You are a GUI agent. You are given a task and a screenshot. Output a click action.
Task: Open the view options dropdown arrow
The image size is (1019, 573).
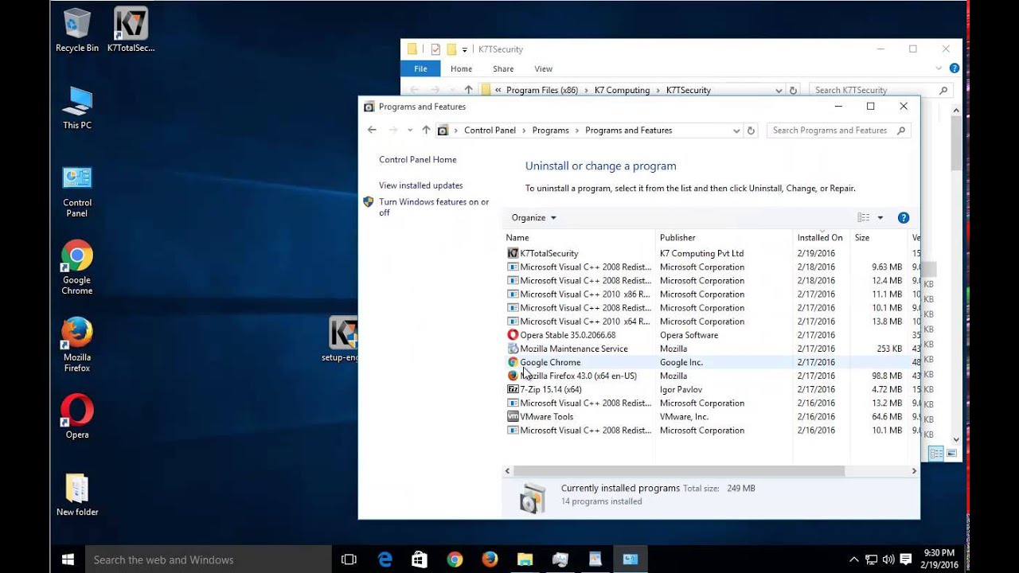pyautogui.click(x=880, y=217)
